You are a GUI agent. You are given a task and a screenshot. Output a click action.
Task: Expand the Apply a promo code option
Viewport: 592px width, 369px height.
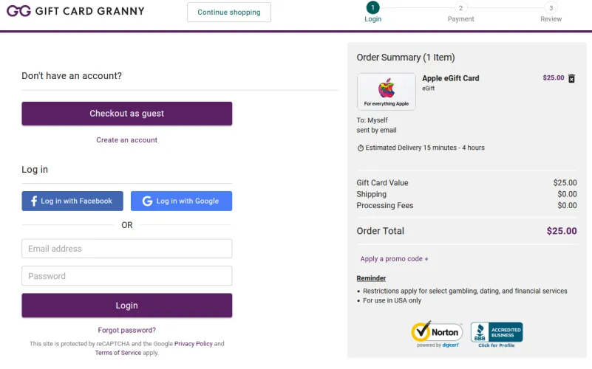pyautogui.click(x=394, y=259)
